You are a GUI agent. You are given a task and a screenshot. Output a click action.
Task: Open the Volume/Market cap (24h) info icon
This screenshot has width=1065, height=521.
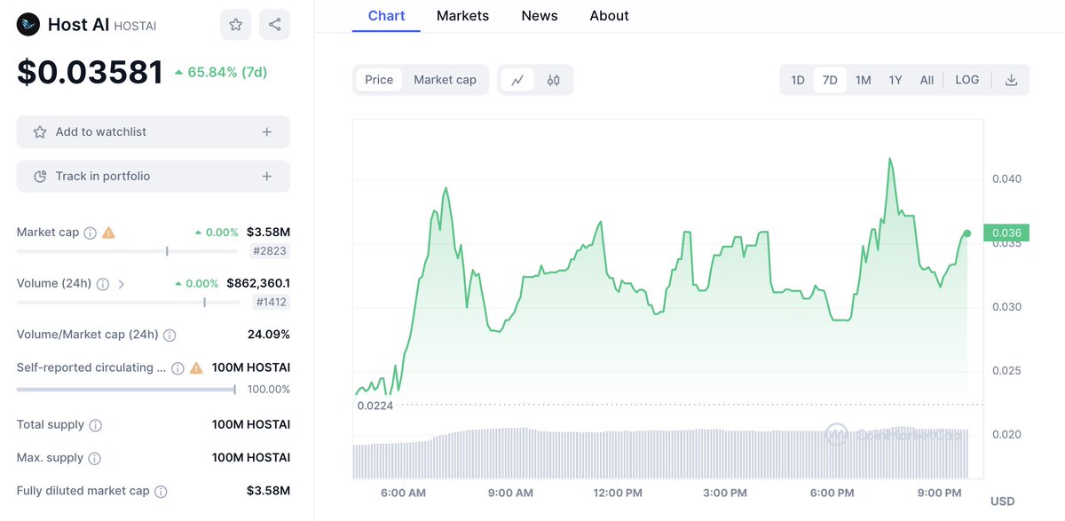click(x=170, y=335)
